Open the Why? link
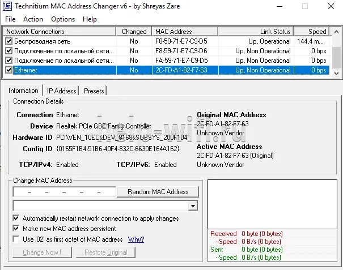The image size is (343, 270). point(136,239)
